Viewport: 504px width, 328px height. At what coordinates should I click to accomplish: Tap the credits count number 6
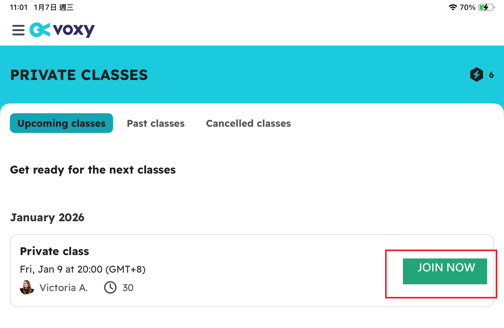pyautogui.click(x=491, y=75)
